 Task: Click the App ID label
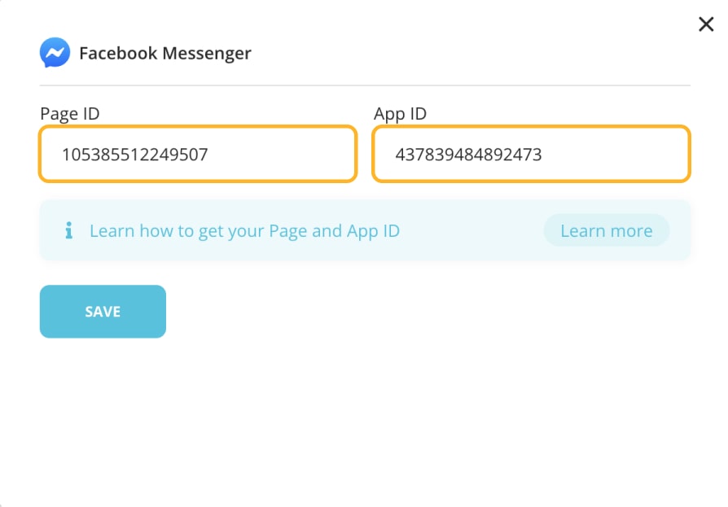(400, 114)
